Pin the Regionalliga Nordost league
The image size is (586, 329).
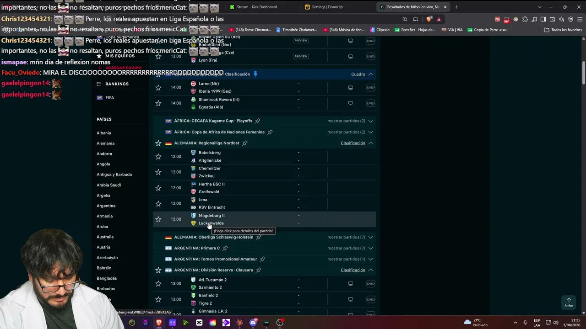(x=245, y=143)
